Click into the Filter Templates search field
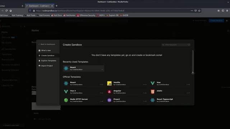 [x=176, y=45]
